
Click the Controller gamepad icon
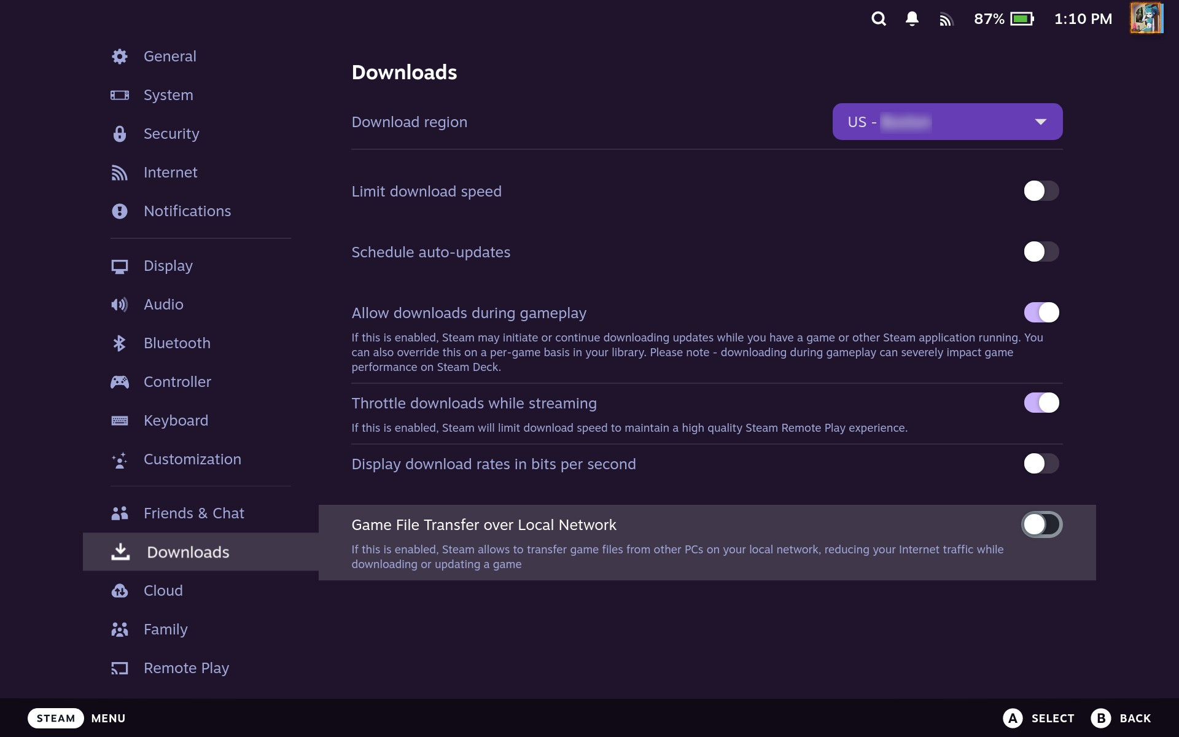tap(120, 382)
